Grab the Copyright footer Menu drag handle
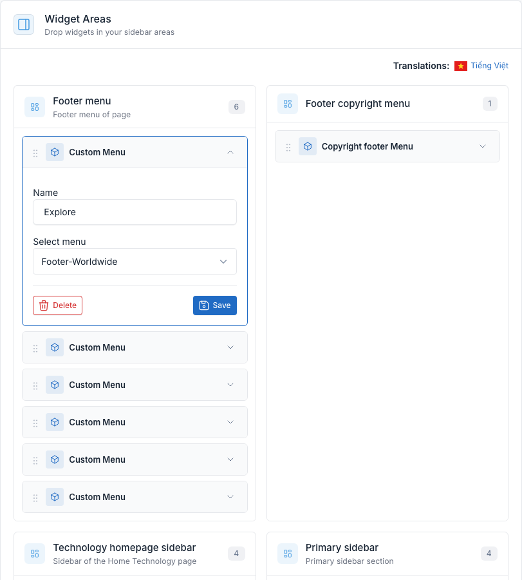 click(288, 147)
